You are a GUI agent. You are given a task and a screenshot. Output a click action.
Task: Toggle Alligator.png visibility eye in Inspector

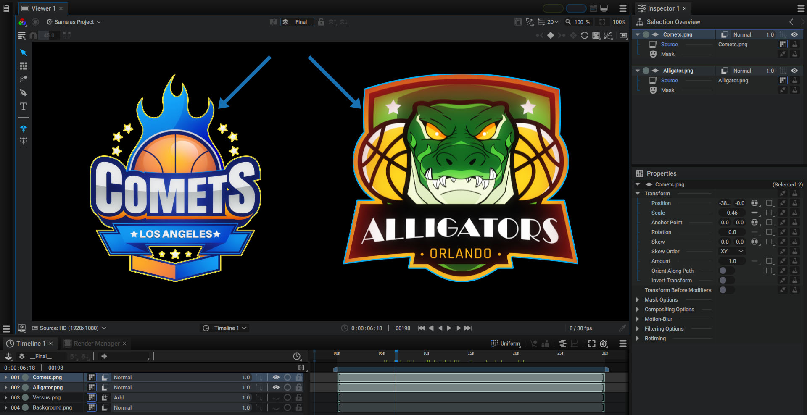click(794, 71)
